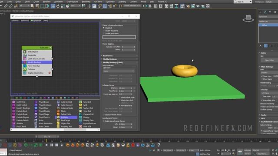Open the Create Selection Set dropdown

tap(132, 6)
